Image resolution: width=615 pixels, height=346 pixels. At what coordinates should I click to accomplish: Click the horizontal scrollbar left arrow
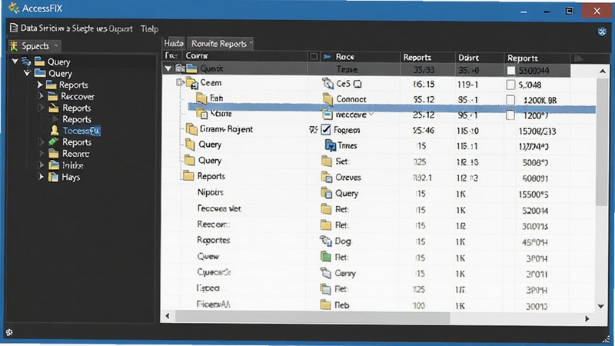(x=168, y=316)
